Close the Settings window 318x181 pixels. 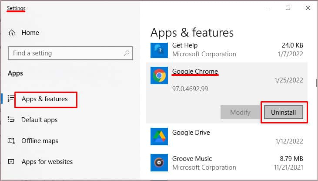(308, 8)
